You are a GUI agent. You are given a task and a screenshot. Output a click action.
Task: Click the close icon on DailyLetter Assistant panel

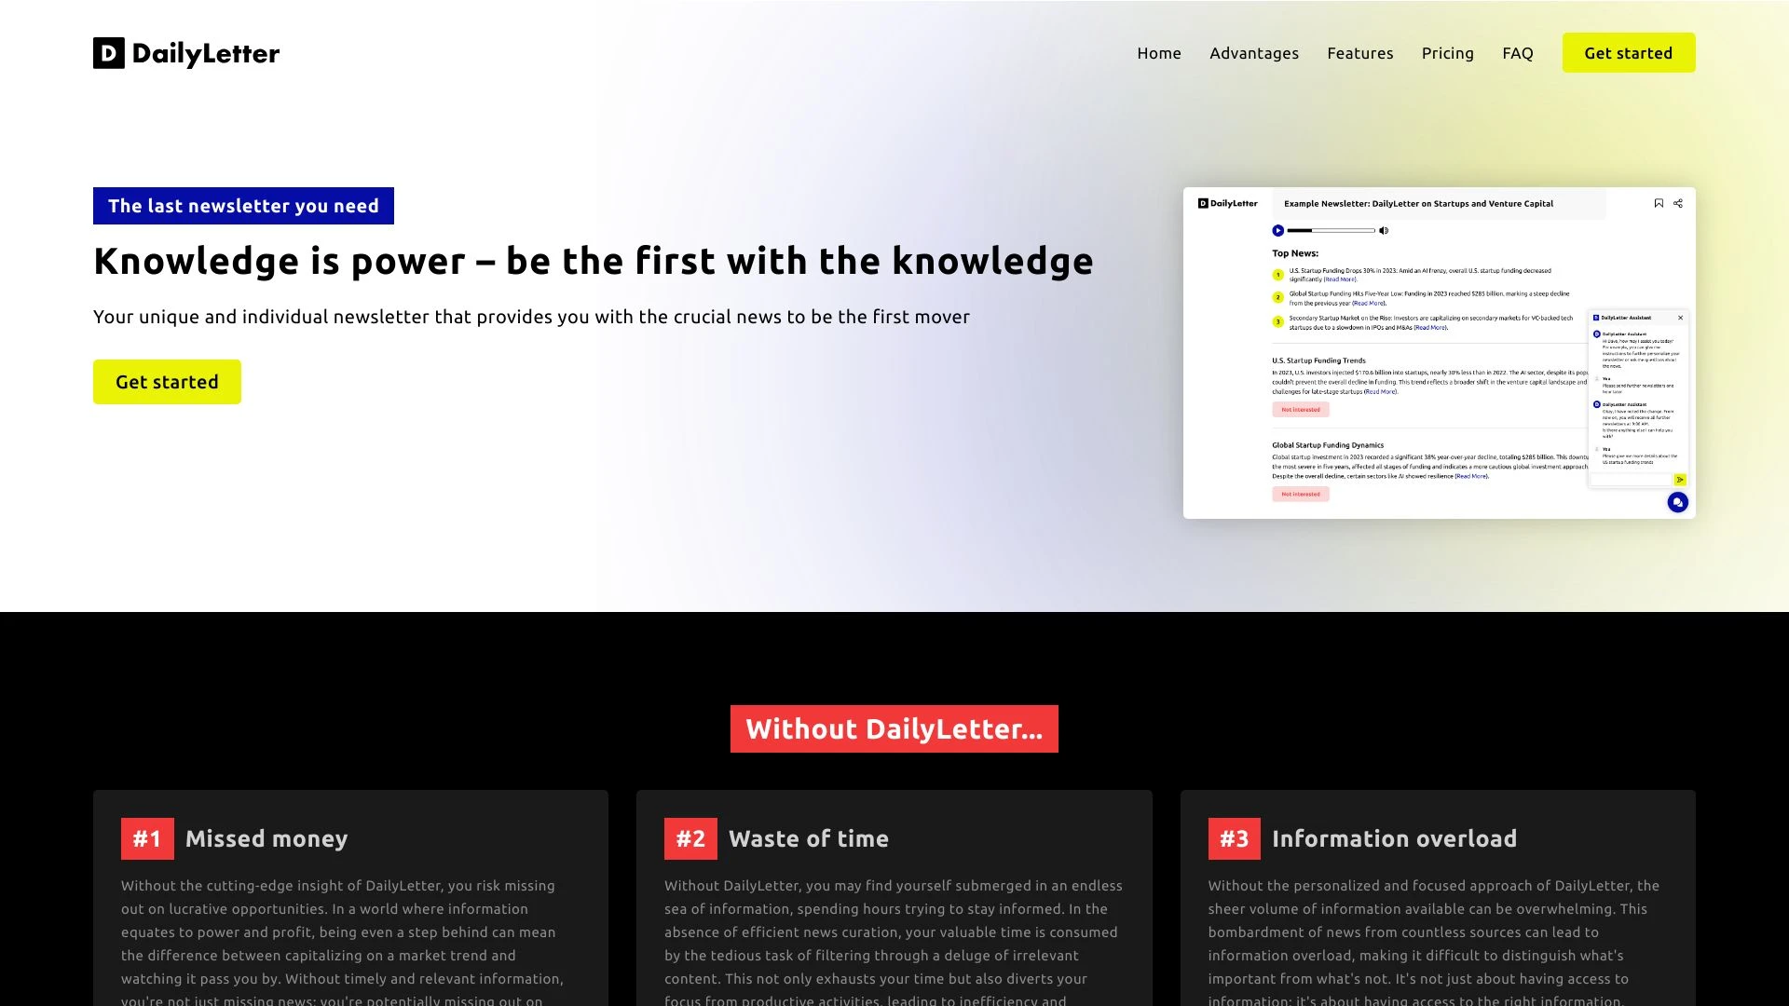click(x=1680, y=317)
